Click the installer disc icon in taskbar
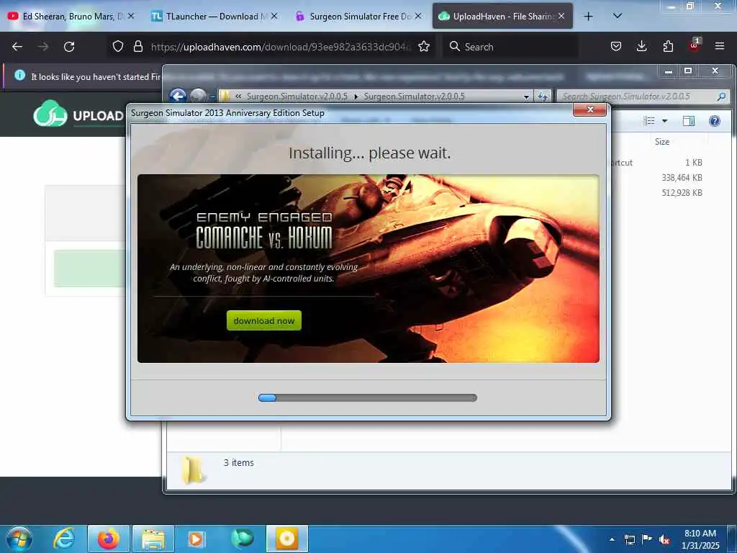The height and width of the screenshot is (553, 737). (x=287, y=539)
